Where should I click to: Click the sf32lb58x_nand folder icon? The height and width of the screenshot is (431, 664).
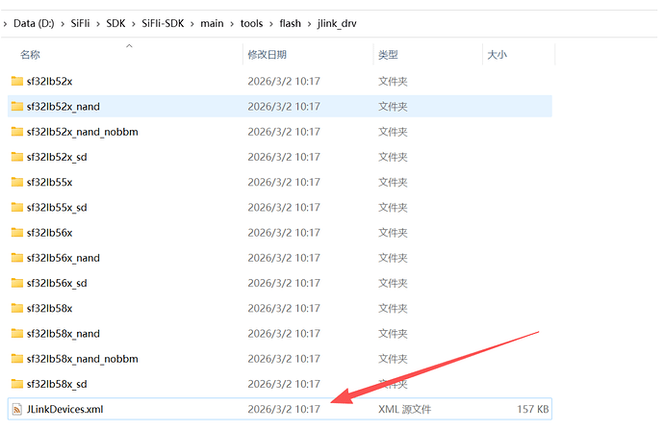pos(17,333)
